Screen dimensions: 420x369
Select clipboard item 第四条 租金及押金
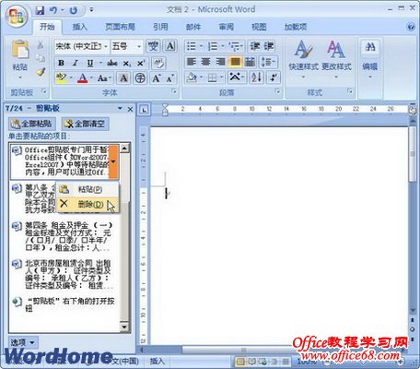pos(64,236)
